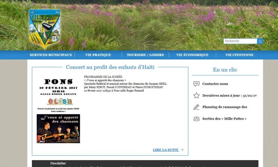
Task: Open the Vie Pratique menu
Action: click(x=98, y=55)
